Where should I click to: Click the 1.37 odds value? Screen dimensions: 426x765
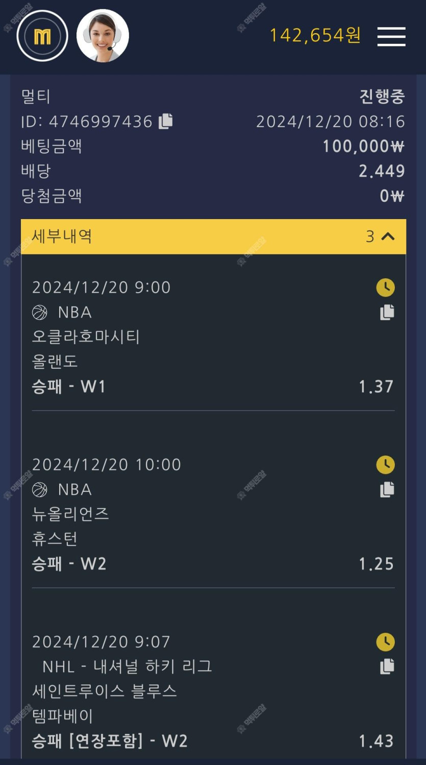376,387
